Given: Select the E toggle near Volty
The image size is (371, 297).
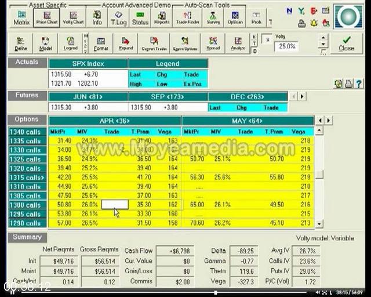Looking at the screenshot, I should (254, 37).
